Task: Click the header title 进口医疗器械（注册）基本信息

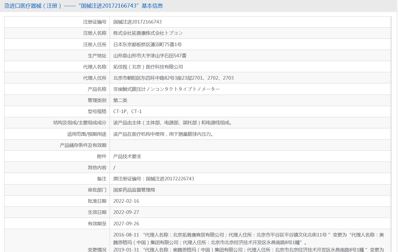Action: [84, 6]
